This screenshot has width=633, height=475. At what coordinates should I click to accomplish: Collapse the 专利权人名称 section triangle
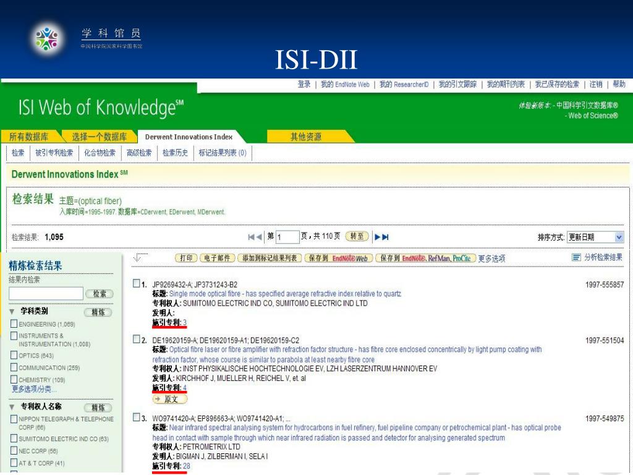pyautogui.click(x=12, y=407)
